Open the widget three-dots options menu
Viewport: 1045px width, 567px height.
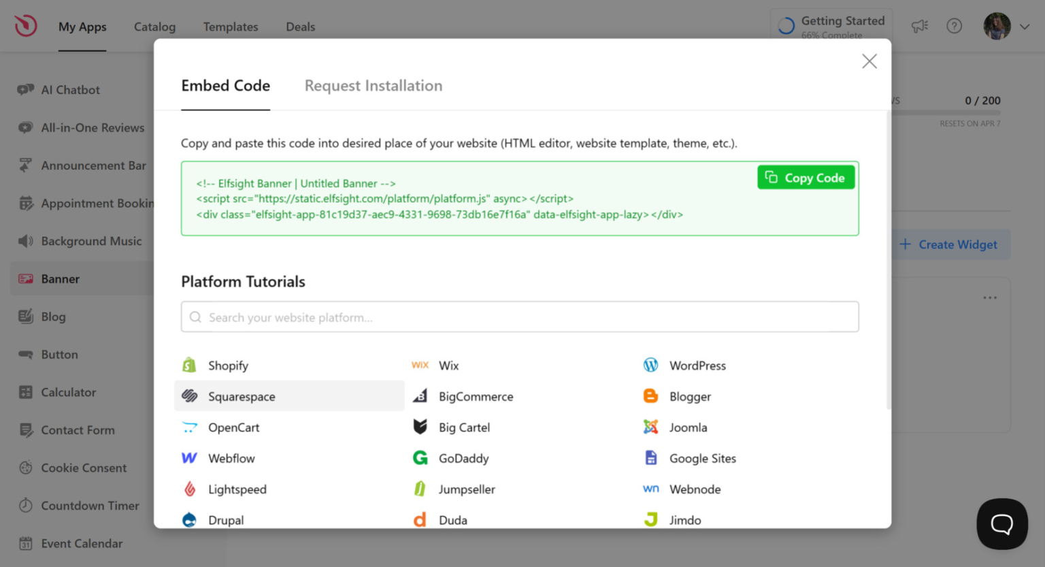point(989,297)
